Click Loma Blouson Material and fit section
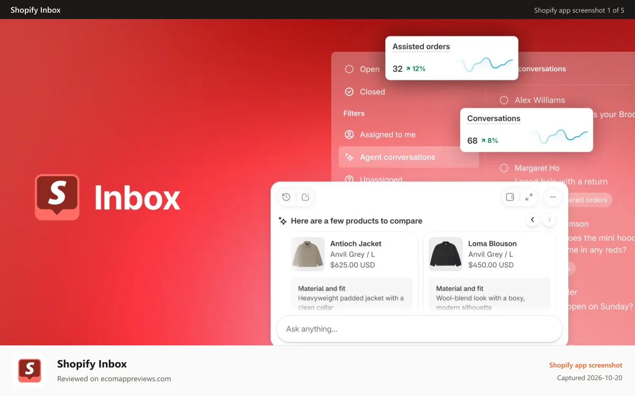Viewport: 635px width, 396px height. pos(489,295)
